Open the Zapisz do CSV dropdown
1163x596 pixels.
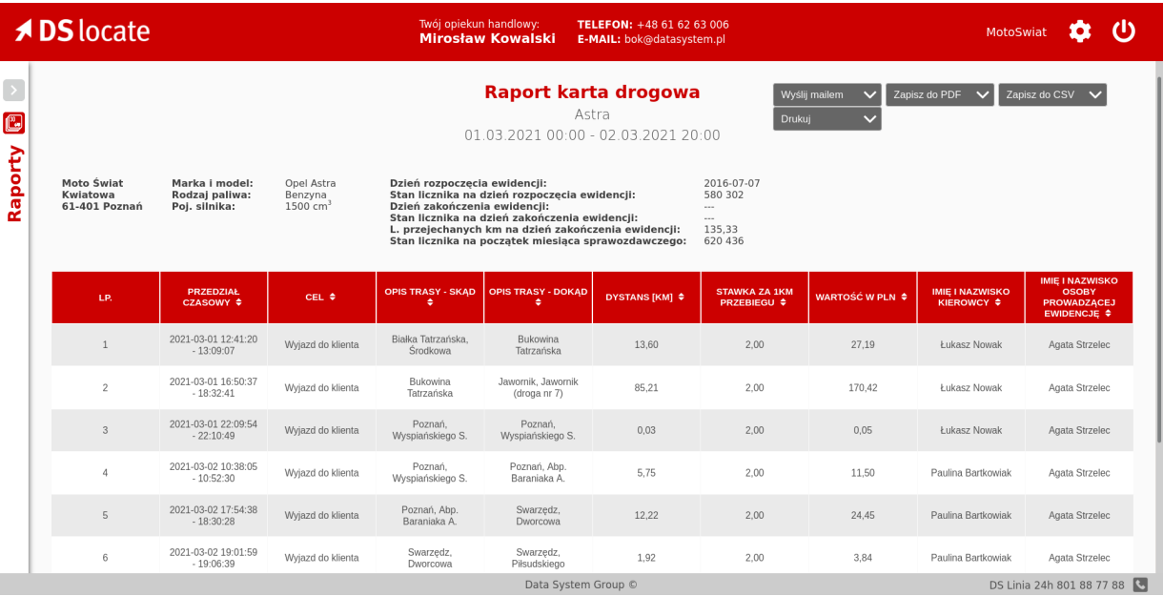point(1052,94)
